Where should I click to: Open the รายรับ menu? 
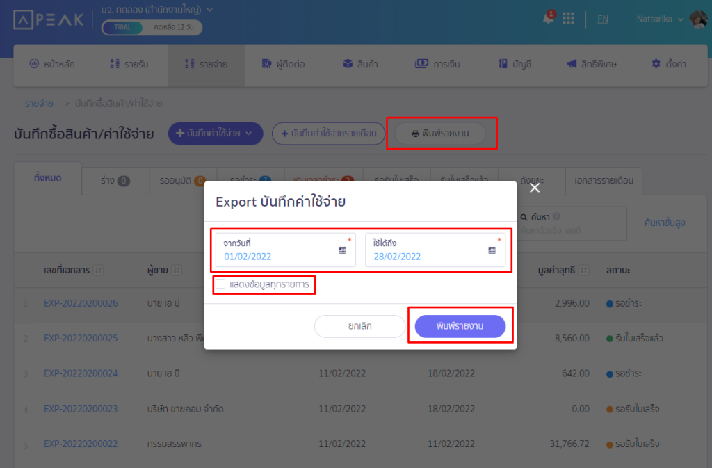tap(129, 64)
